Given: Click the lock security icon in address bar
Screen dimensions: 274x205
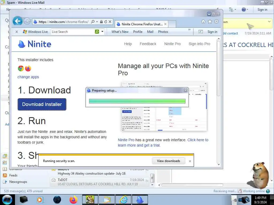Looking at the screenshot, I should tap(101, 22).
